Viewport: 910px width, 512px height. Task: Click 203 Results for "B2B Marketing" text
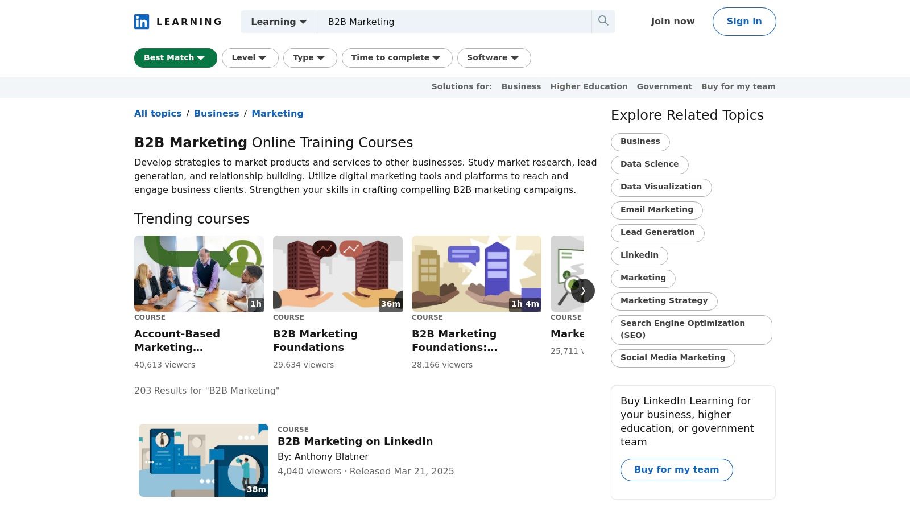click(x=207, y=391)
